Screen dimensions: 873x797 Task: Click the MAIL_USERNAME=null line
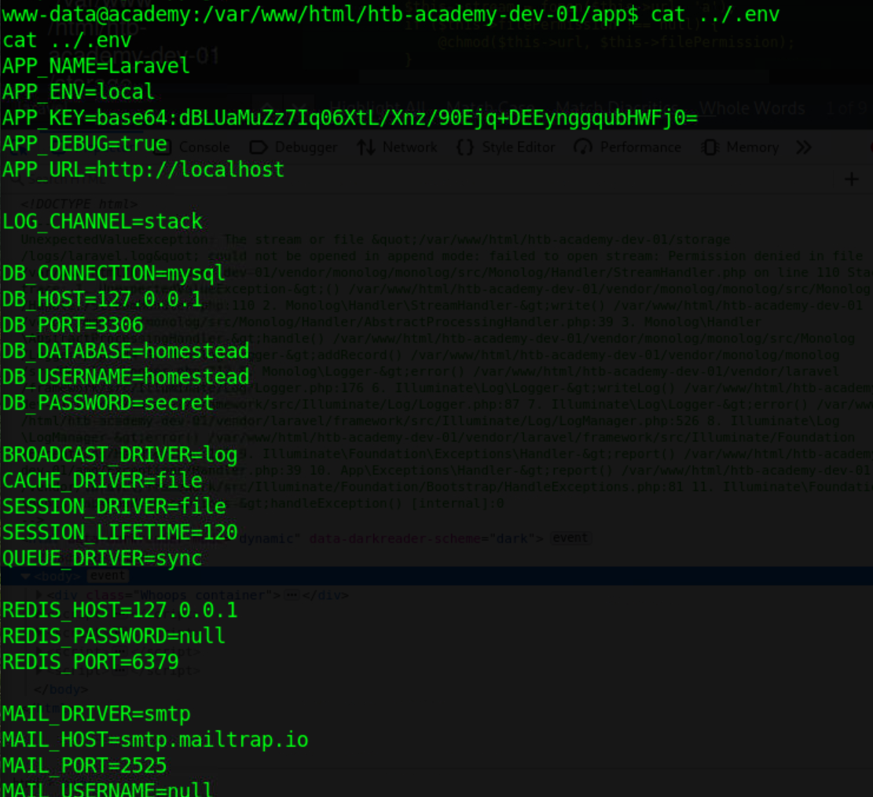107,788
